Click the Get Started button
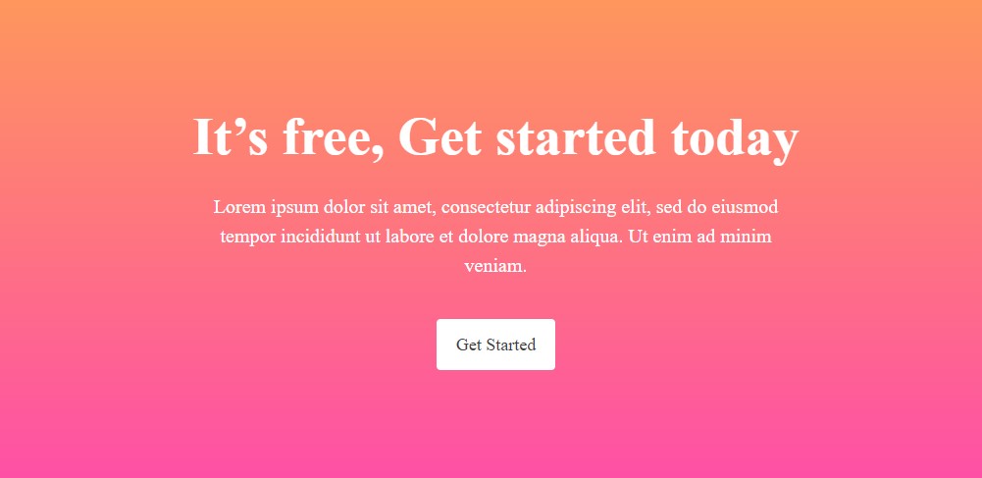The height and width of the screenshot is (478, 982). [x=495, y=345]
